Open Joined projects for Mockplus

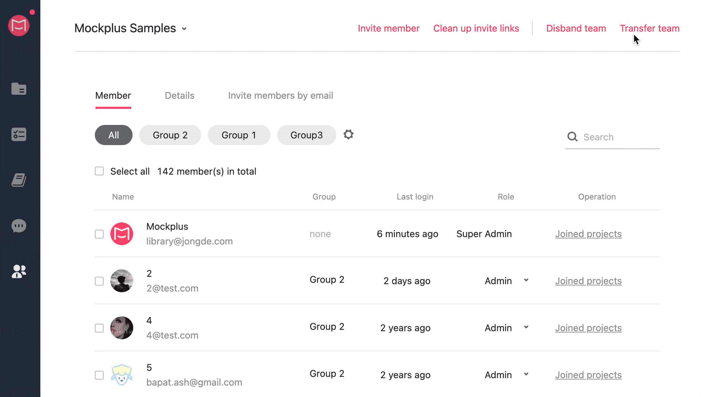tap(588, 234)
